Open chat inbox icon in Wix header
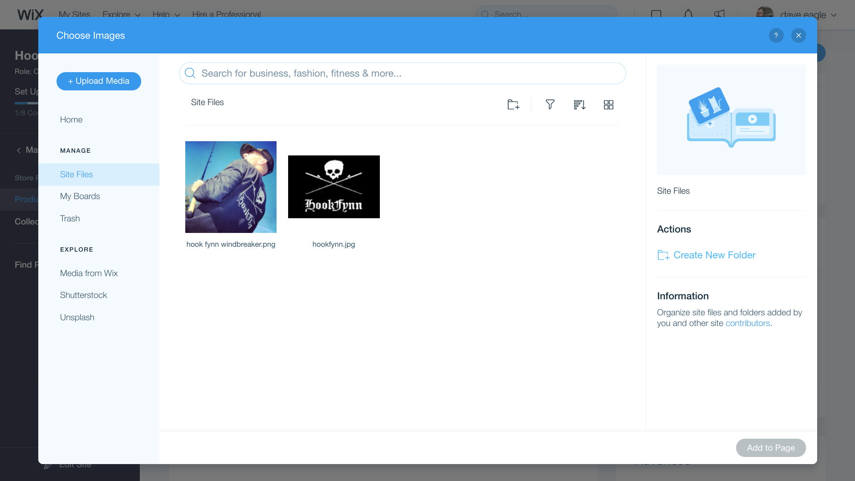Viewport: 855px width, 481px height. 656,14
